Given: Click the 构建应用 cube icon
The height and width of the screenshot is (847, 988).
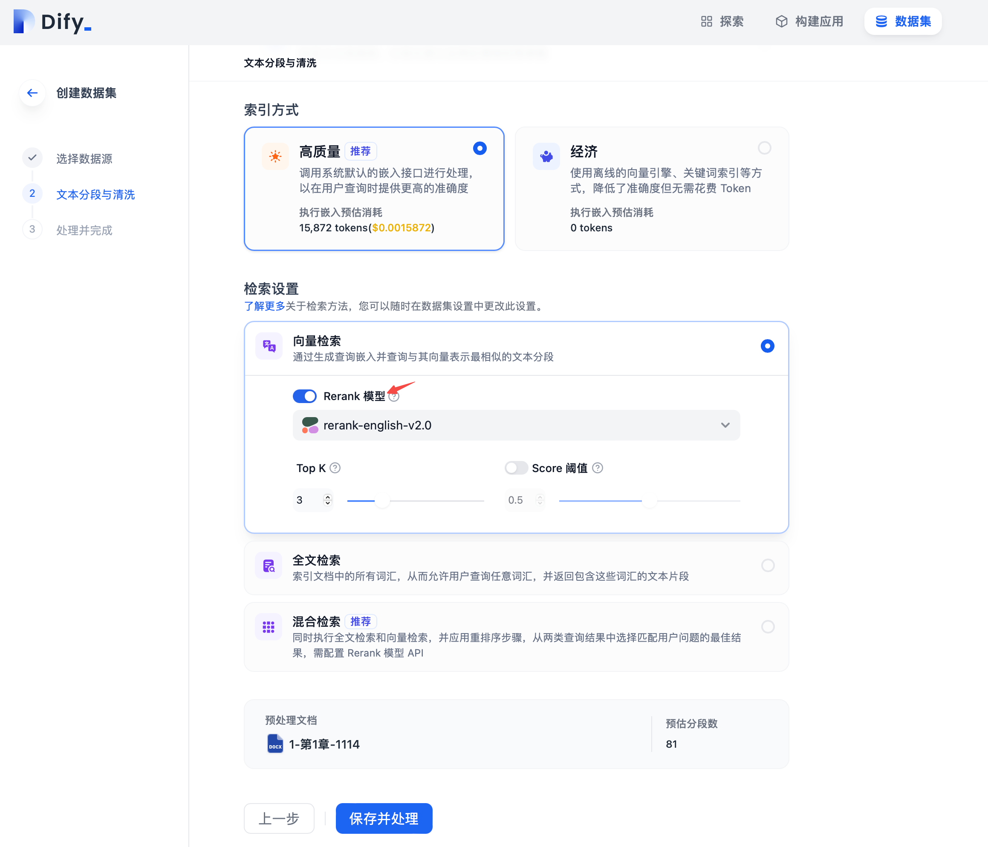Looking at the screenshot, I should 782,21.
